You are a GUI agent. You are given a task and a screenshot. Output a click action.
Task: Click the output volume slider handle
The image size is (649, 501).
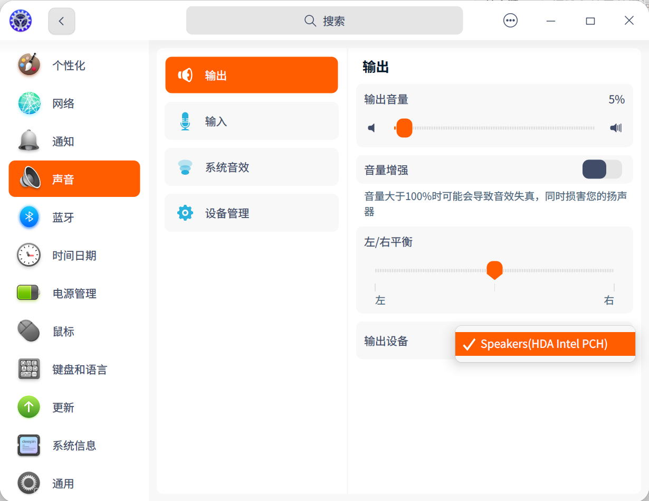(404, 128)
